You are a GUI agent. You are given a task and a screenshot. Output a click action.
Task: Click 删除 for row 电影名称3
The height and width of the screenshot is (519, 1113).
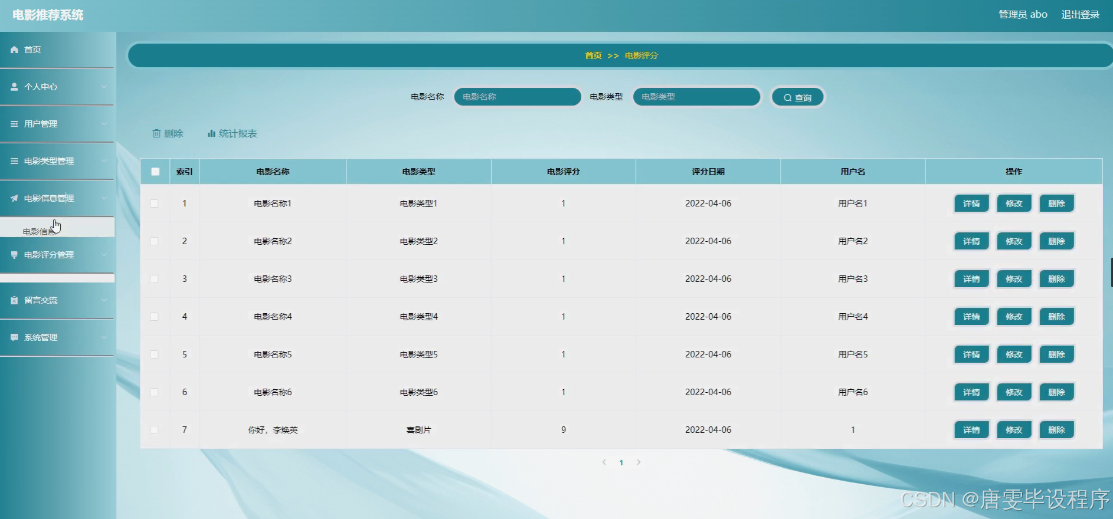click(1056, 279)
